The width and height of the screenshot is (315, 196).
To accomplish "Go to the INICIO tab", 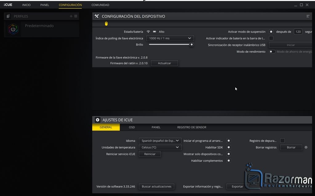I will click(x=26, y=5).
